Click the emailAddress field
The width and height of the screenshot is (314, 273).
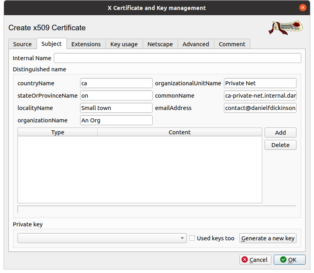pyautogui.click(x=260, y=108)
